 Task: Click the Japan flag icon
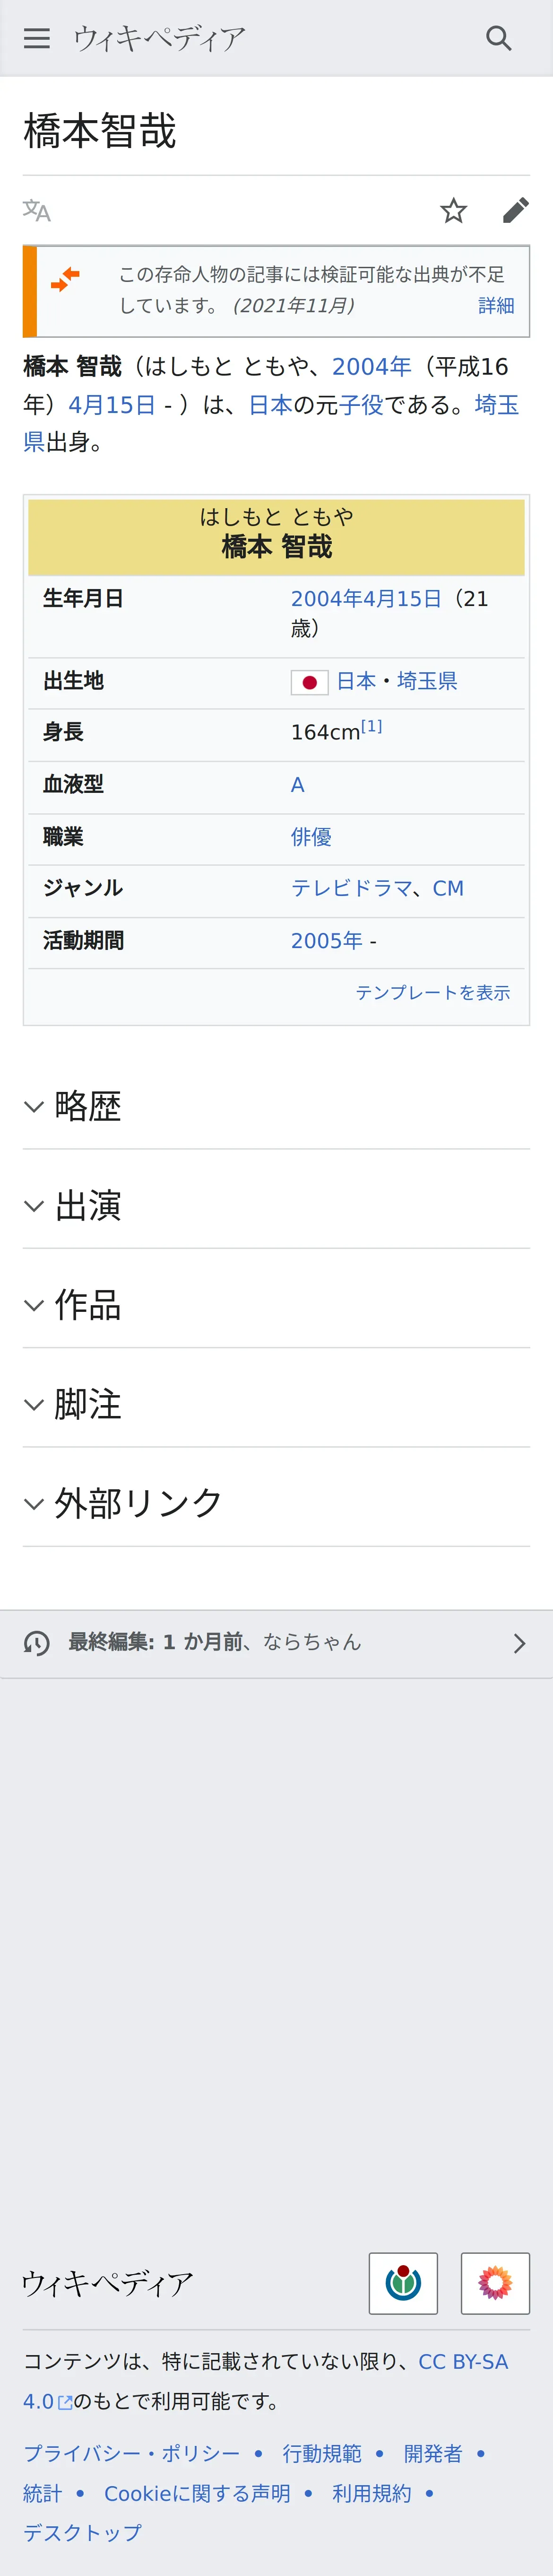click(310, 682)
